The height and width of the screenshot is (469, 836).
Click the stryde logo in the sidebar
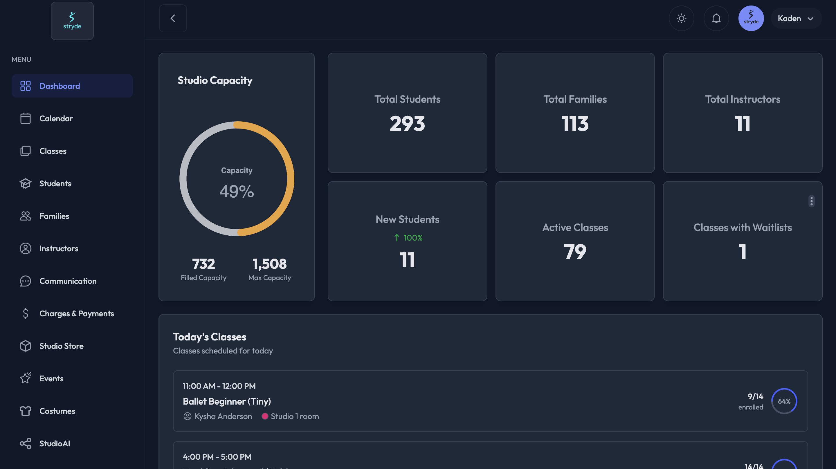pos(72,21)
